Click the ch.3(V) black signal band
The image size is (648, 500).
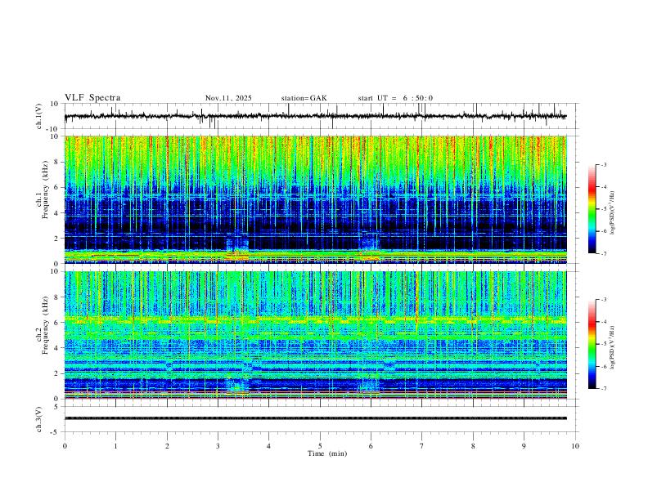click(315, 418)
